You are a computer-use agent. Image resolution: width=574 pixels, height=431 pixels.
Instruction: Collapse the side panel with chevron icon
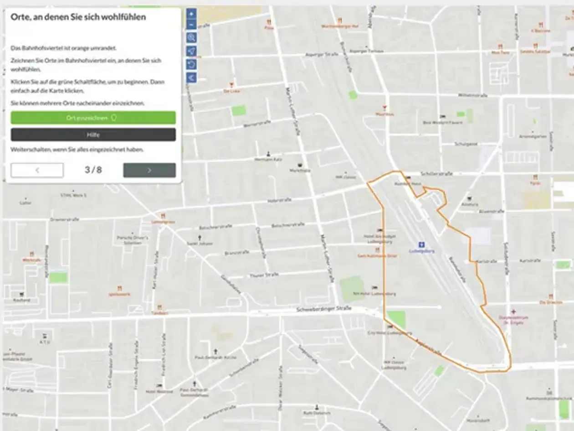click(191, 78)
